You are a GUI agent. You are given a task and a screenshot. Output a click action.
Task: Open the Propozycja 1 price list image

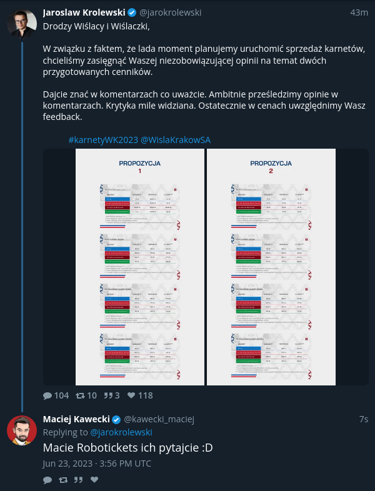click(x=140, y=267)
